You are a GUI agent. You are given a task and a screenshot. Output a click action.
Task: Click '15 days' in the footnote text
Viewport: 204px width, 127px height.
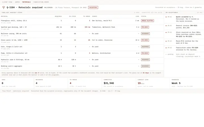(x=146, y=73)
